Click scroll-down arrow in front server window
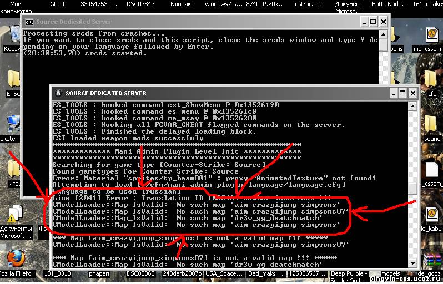 coord(412,263)
